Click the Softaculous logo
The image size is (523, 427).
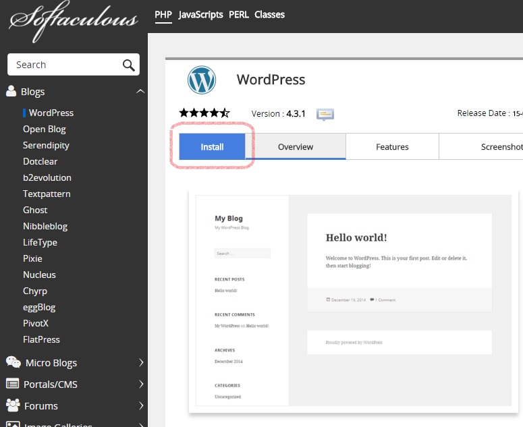coord(74,21)
